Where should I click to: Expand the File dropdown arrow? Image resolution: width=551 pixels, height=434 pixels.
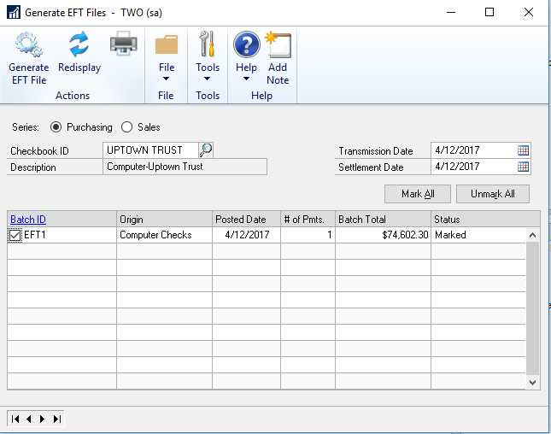166,79
